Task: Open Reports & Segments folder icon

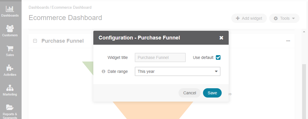Action: 10,107
